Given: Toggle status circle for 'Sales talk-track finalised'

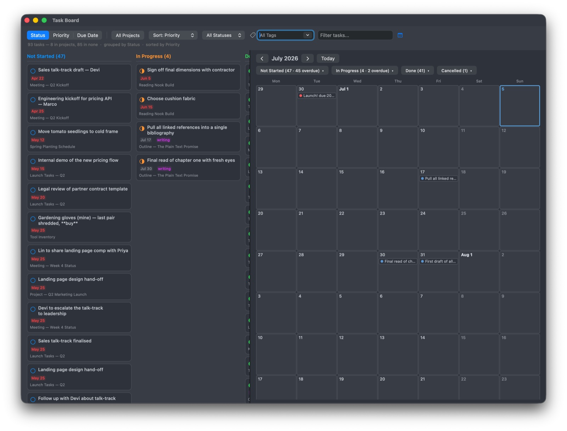Looking at the screenshot, I should pyautogui.click(x=33, y=342).
